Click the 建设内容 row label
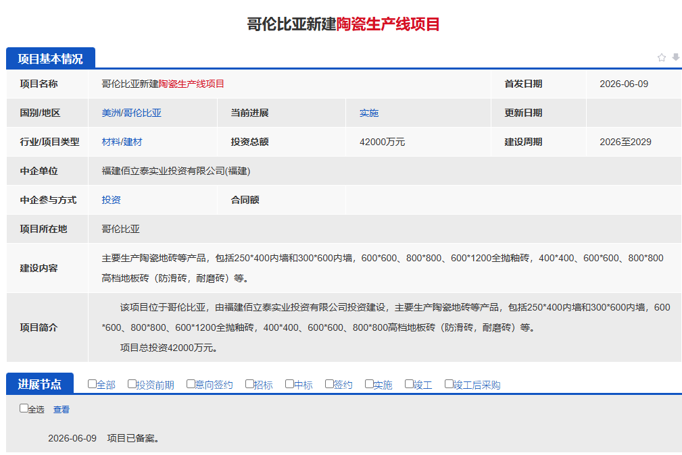 tap(39, 268)
